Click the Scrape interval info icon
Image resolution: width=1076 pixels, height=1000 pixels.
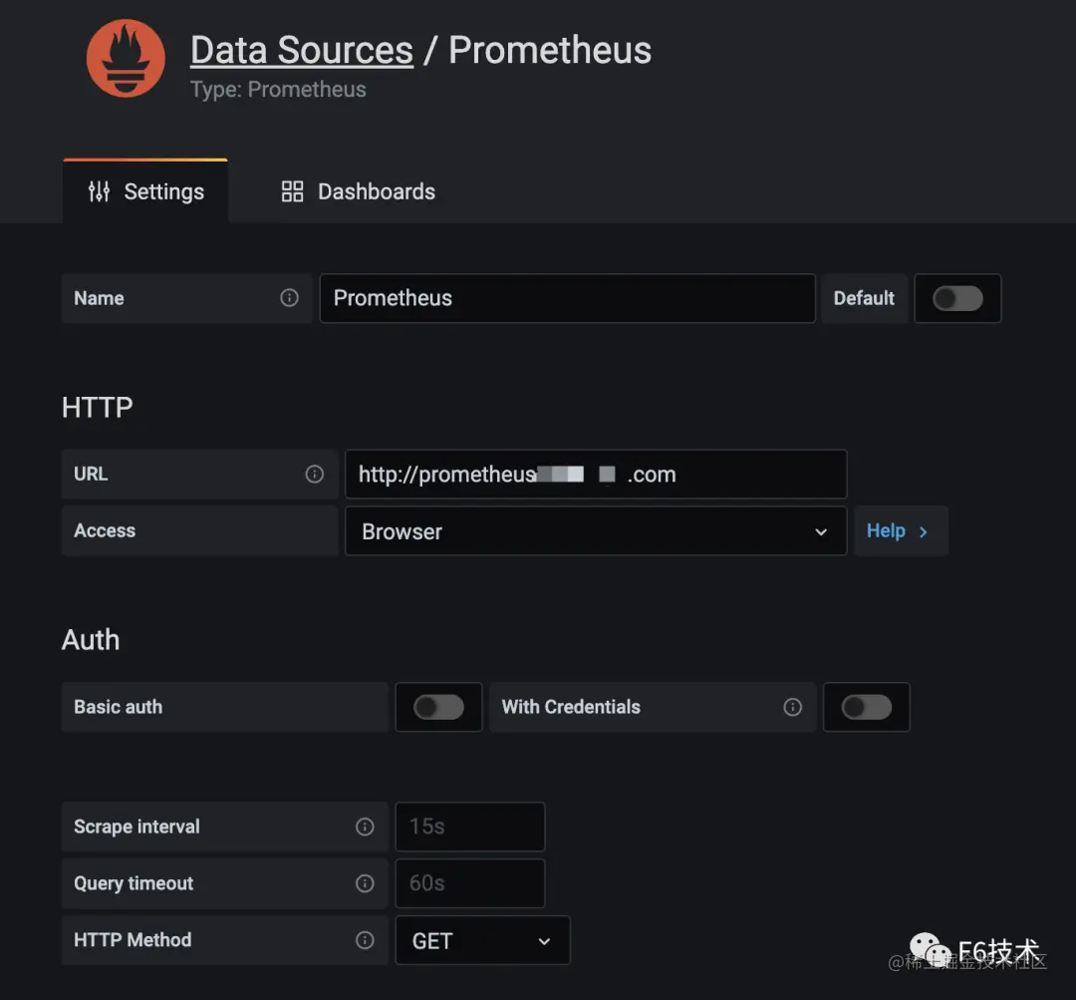pyautogui.click(x=365, y=827)
